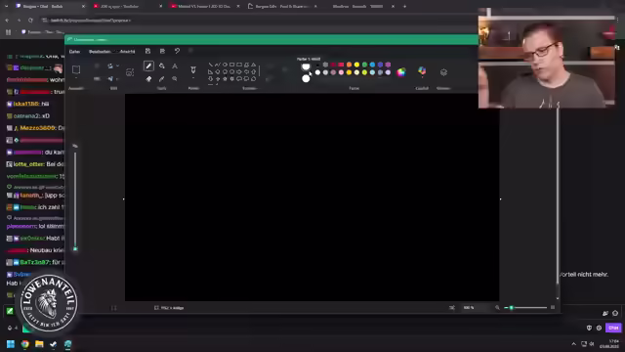Go back in the browser
625x352 pixels.
click(7, 20)
